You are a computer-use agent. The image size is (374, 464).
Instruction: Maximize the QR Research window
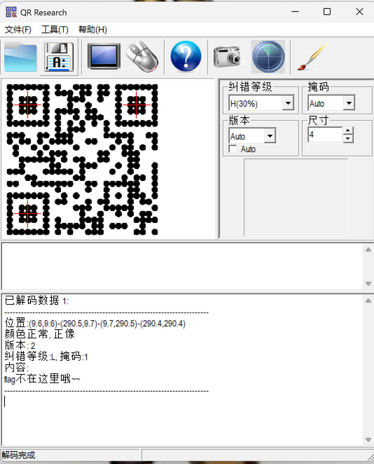click(x=327, y=12)
